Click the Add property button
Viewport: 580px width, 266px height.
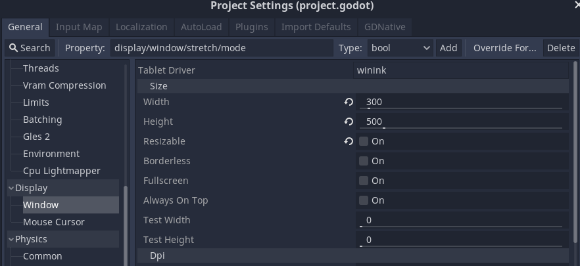[x=448, y=48]
